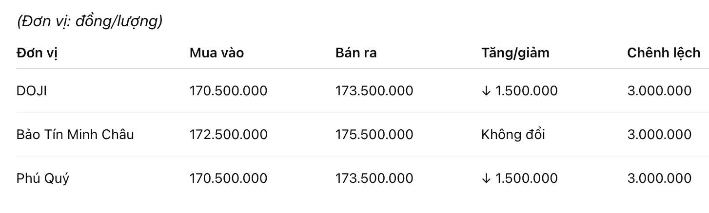This screenshot has height=213, width=709.
Task: Click the down arrow in DOJI's Tăng/giảm cell
Action: 485,91
